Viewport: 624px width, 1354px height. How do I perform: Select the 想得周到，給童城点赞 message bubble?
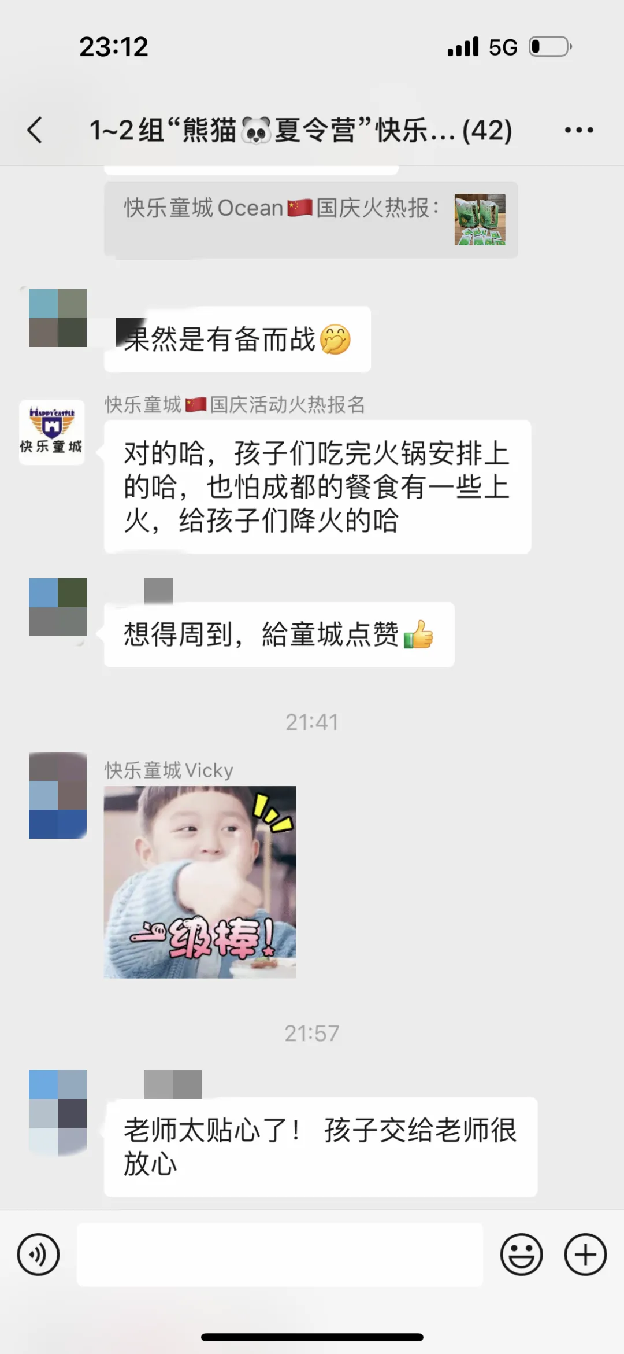point(279,634)
